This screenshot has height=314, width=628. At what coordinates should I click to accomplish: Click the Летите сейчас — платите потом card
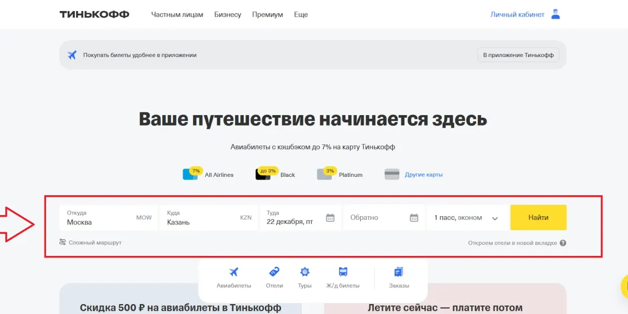tap(445, 299)
